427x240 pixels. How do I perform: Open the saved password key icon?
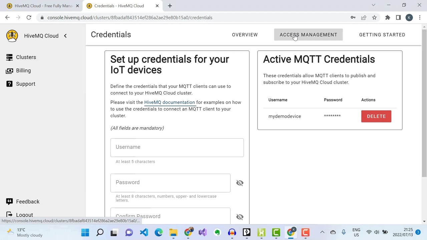pyautogui.click(x=353, y=18)
